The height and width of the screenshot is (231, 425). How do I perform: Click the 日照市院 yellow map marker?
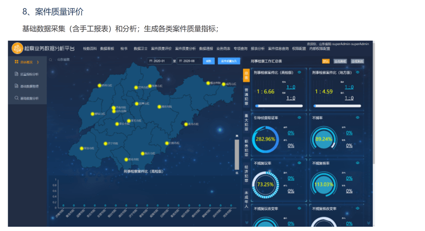[x=167, y=143]
